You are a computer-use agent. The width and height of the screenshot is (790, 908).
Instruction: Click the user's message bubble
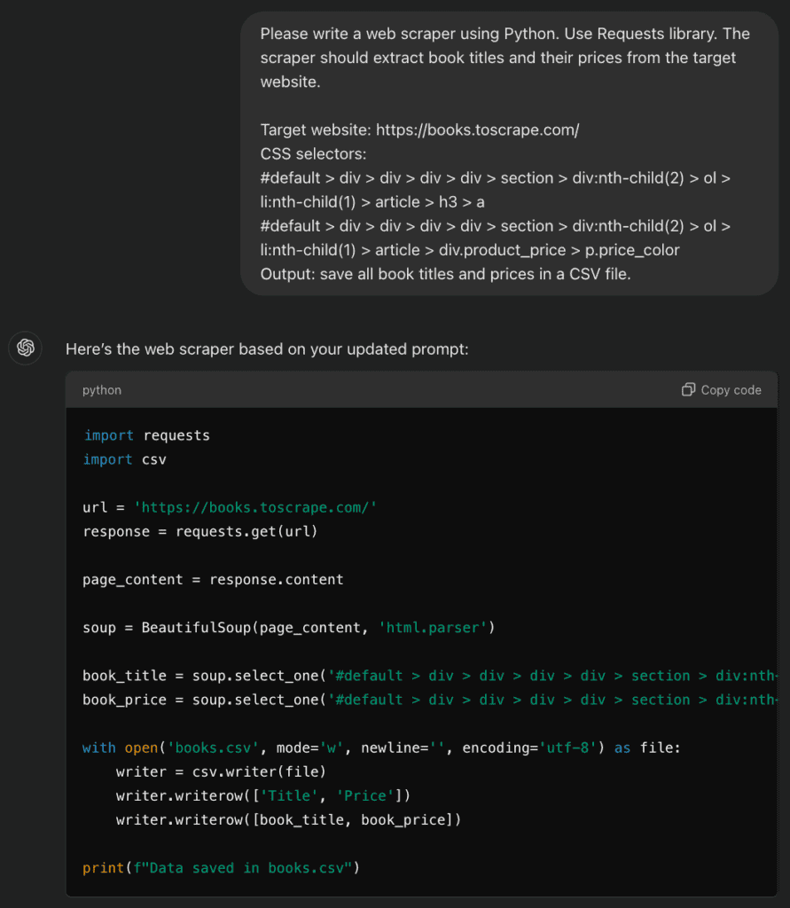click(x=510, y=151)
